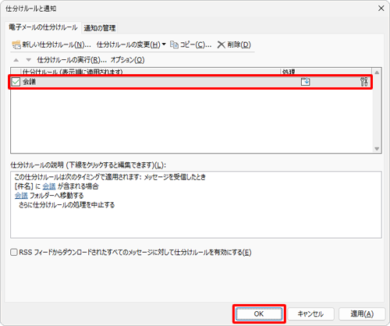The width and height of the screenshot is (390, 326).
Task: Click 処理 column header
Action: point(326,72)
